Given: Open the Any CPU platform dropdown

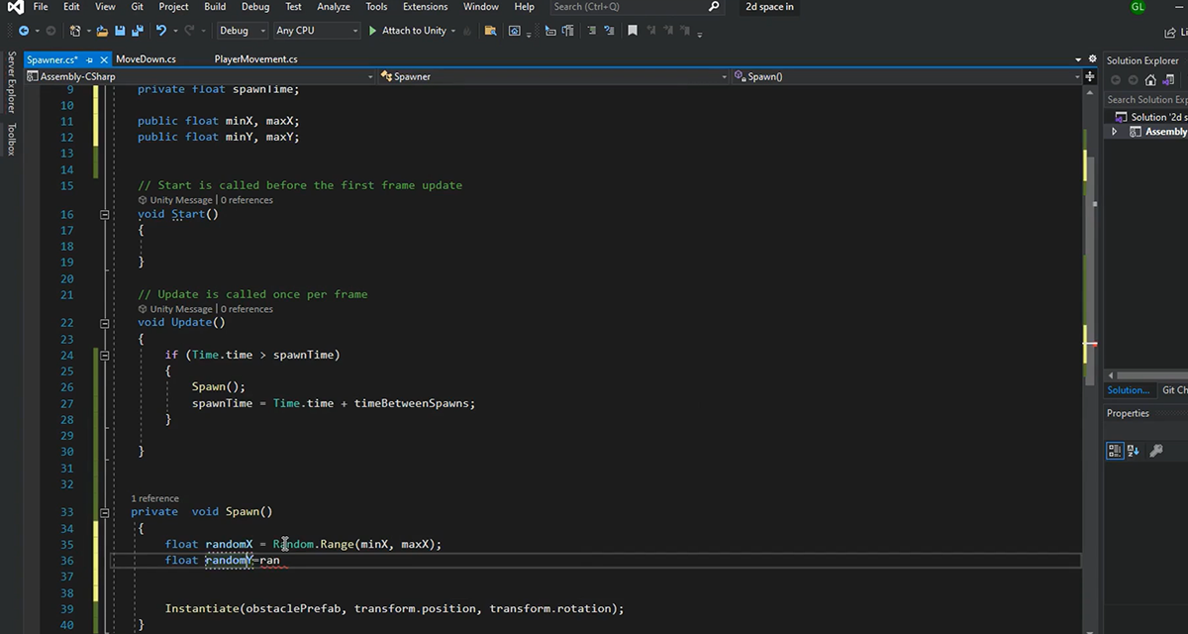Looking at the screenshot, I should coord(315,31).
